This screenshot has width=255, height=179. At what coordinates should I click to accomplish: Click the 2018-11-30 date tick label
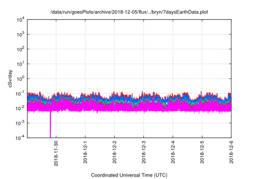pyautogui.click(x=56, y=153)
